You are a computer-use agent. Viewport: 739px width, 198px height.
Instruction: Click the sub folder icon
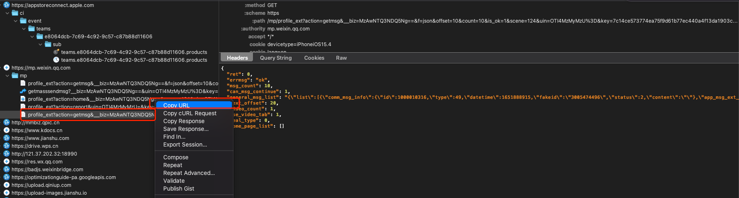pos(48,44)
